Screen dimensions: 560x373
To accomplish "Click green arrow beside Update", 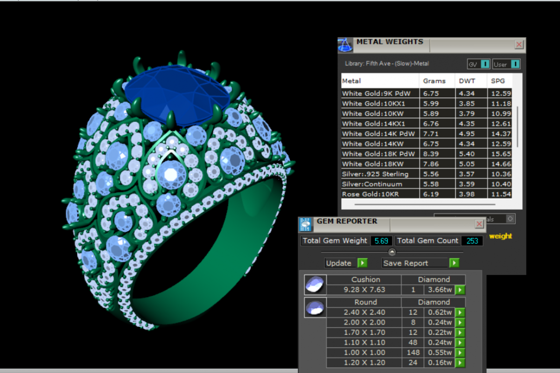I will pos(362,263).
